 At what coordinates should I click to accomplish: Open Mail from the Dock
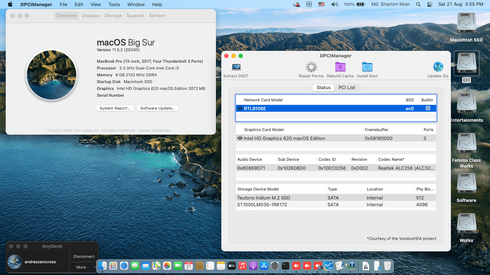(x=146, y=266)
